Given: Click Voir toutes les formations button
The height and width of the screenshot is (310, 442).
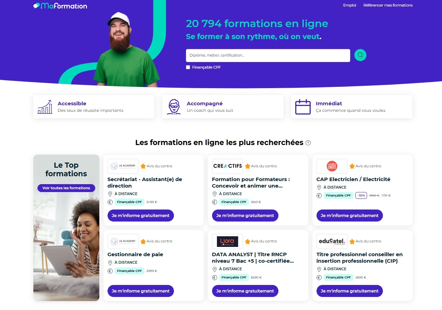Looking at the screenshot, I should (x=66, y=188).
